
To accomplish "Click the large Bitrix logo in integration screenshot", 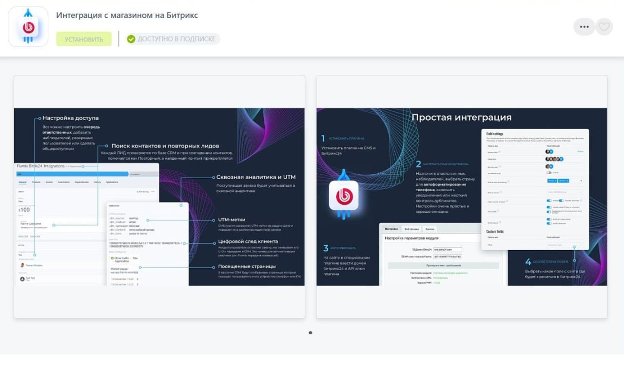I will pyautogui.click(x=344, y=196).
